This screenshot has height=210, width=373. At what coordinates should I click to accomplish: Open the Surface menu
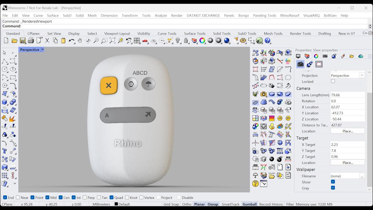(53, 15)
